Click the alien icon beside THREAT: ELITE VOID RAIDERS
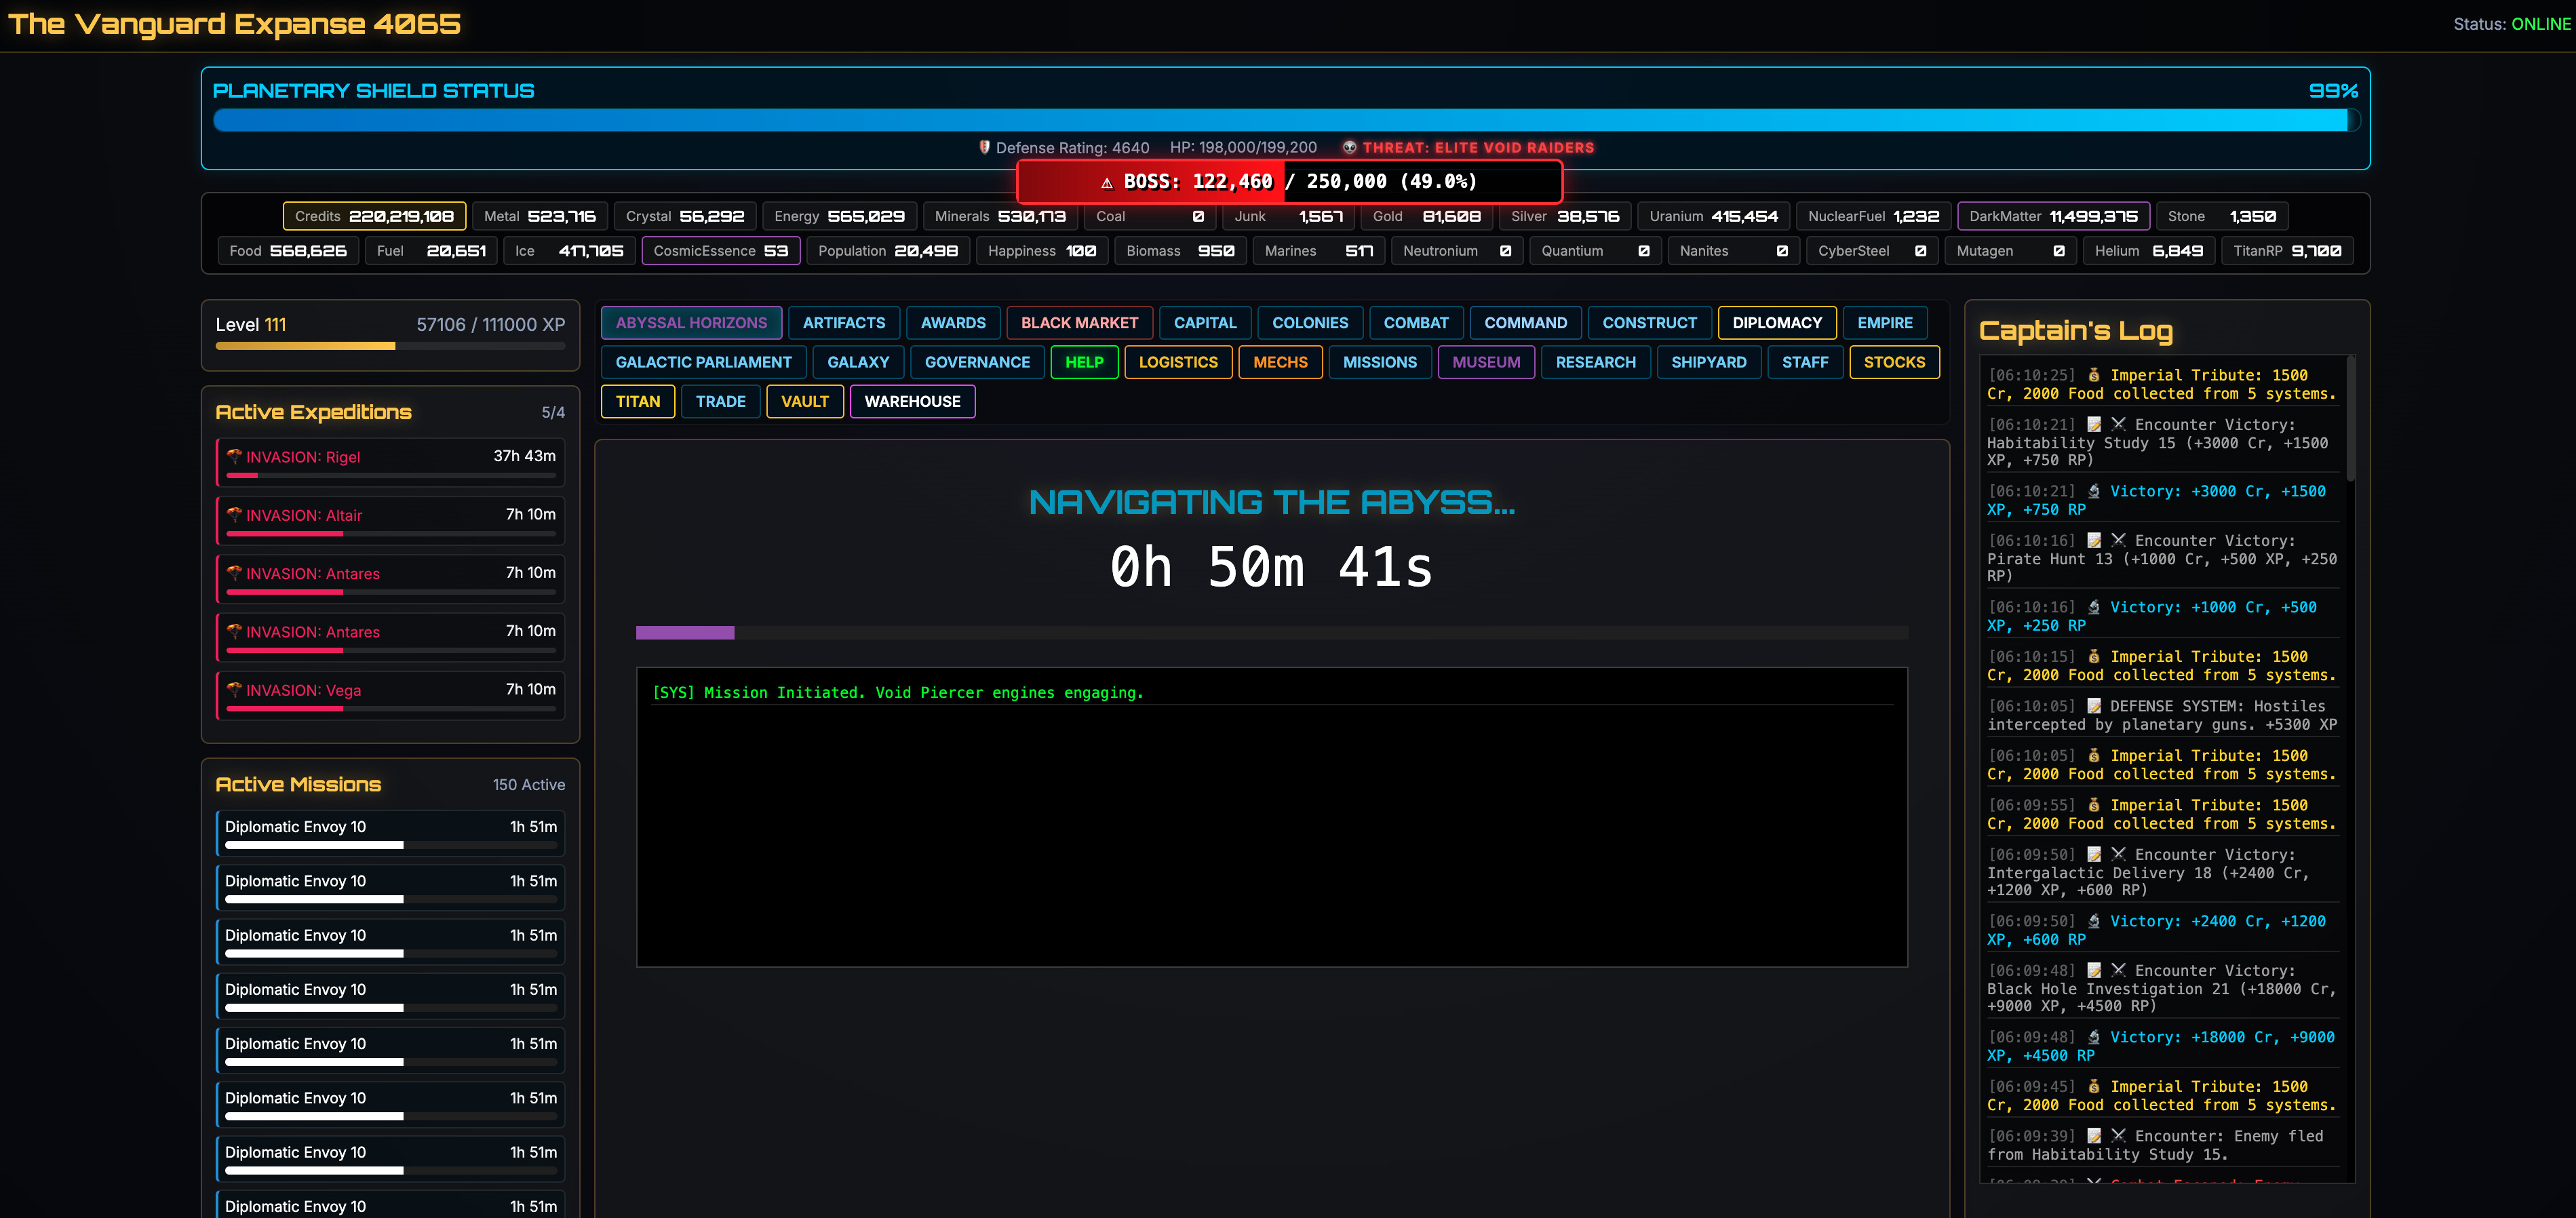Image resolution: width=2576 pixels, height=1218 pixels. (x=1350, y=147)
